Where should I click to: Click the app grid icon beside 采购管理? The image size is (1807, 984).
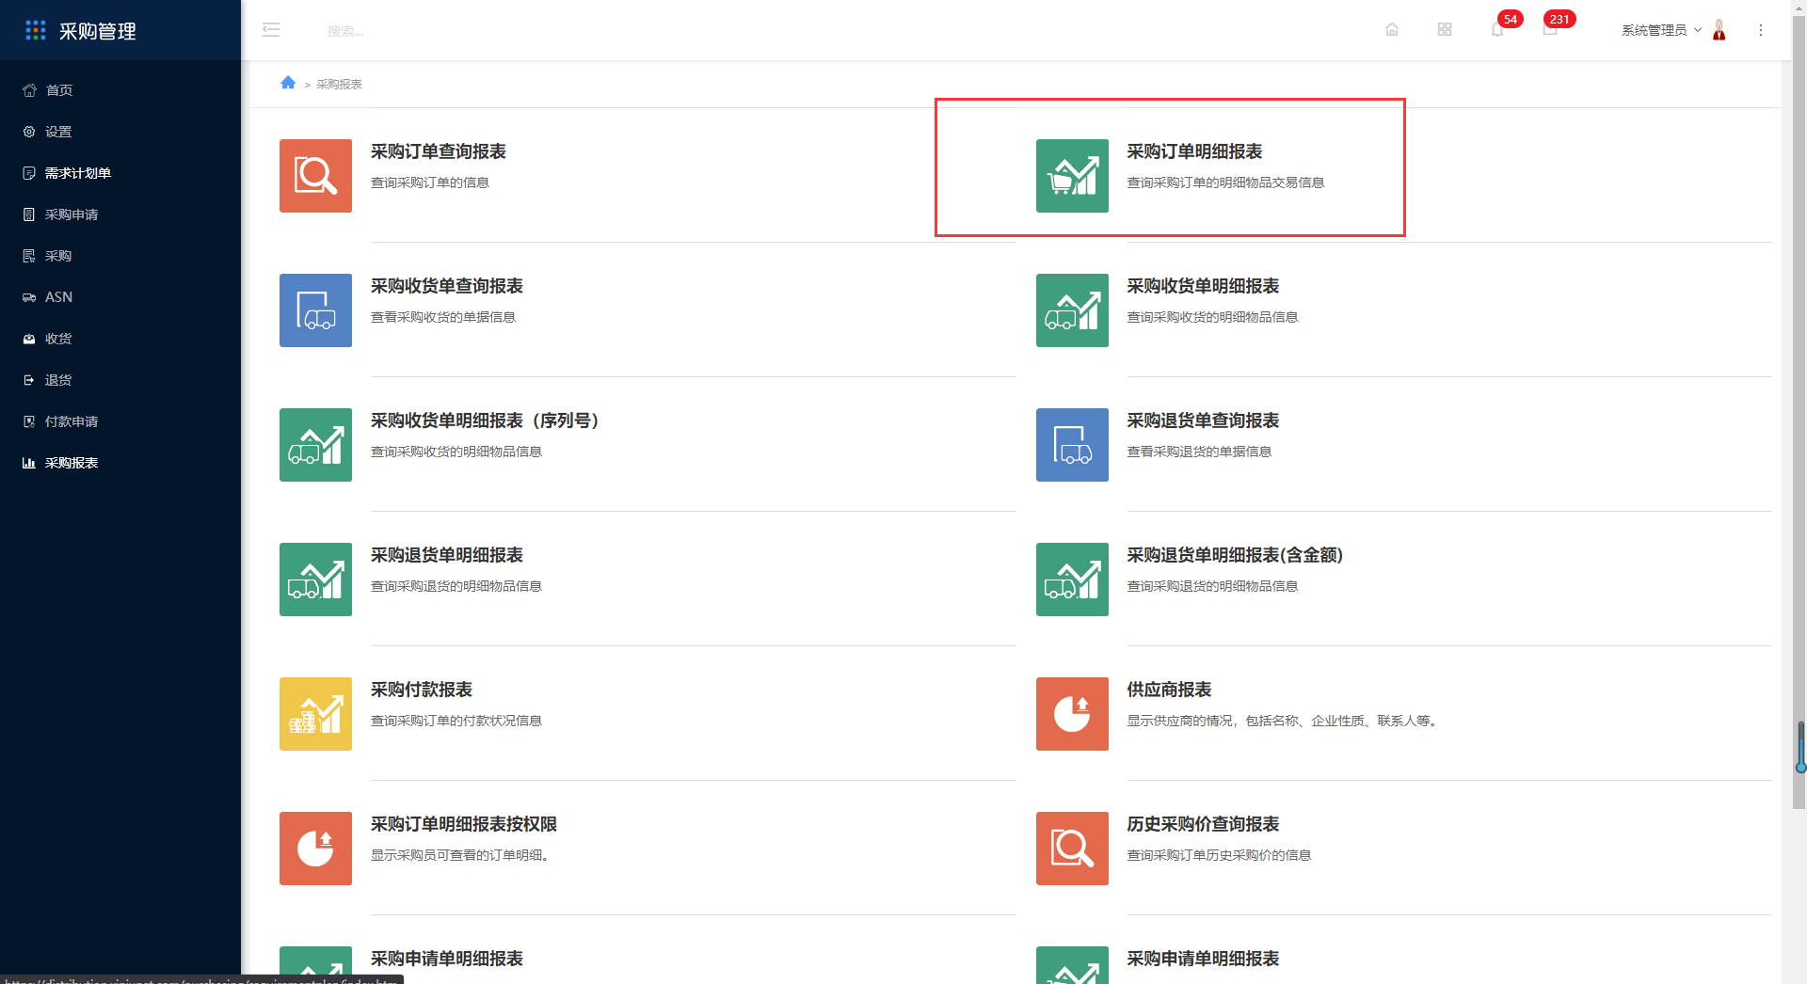tap(36, 30)
